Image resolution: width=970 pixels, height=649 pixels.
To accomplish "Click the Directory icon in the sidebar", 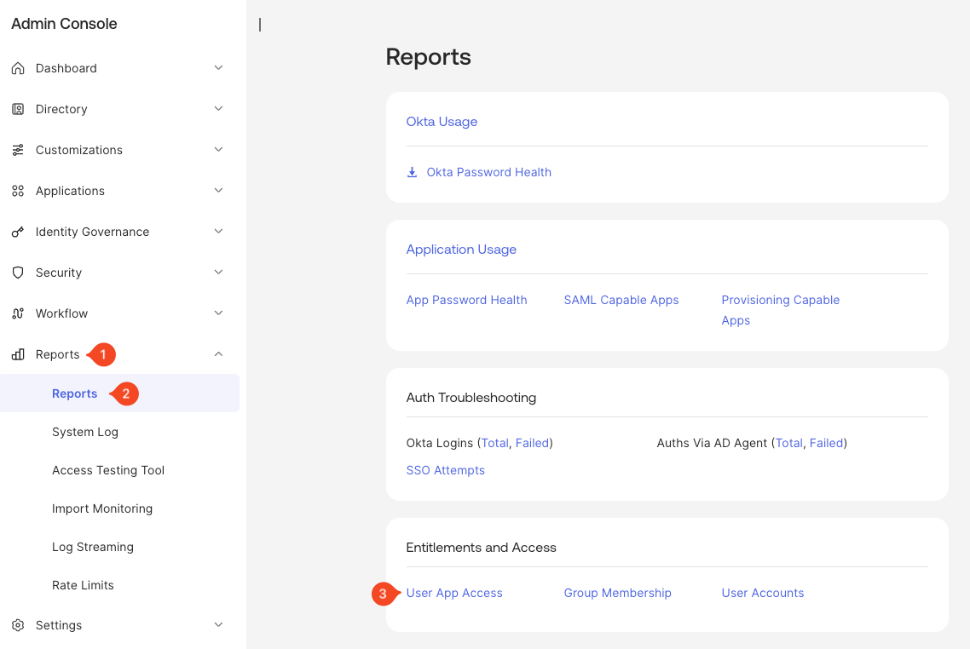I will point(18,109).
